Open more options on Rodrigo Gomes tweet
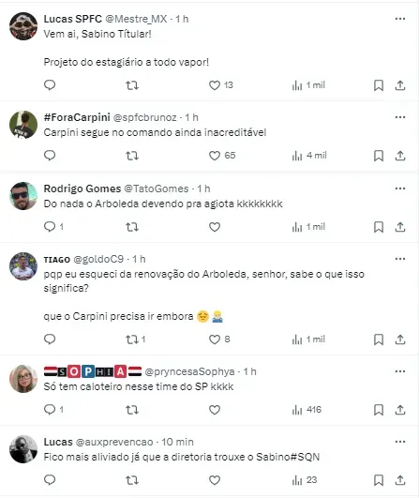 [400, 189]
